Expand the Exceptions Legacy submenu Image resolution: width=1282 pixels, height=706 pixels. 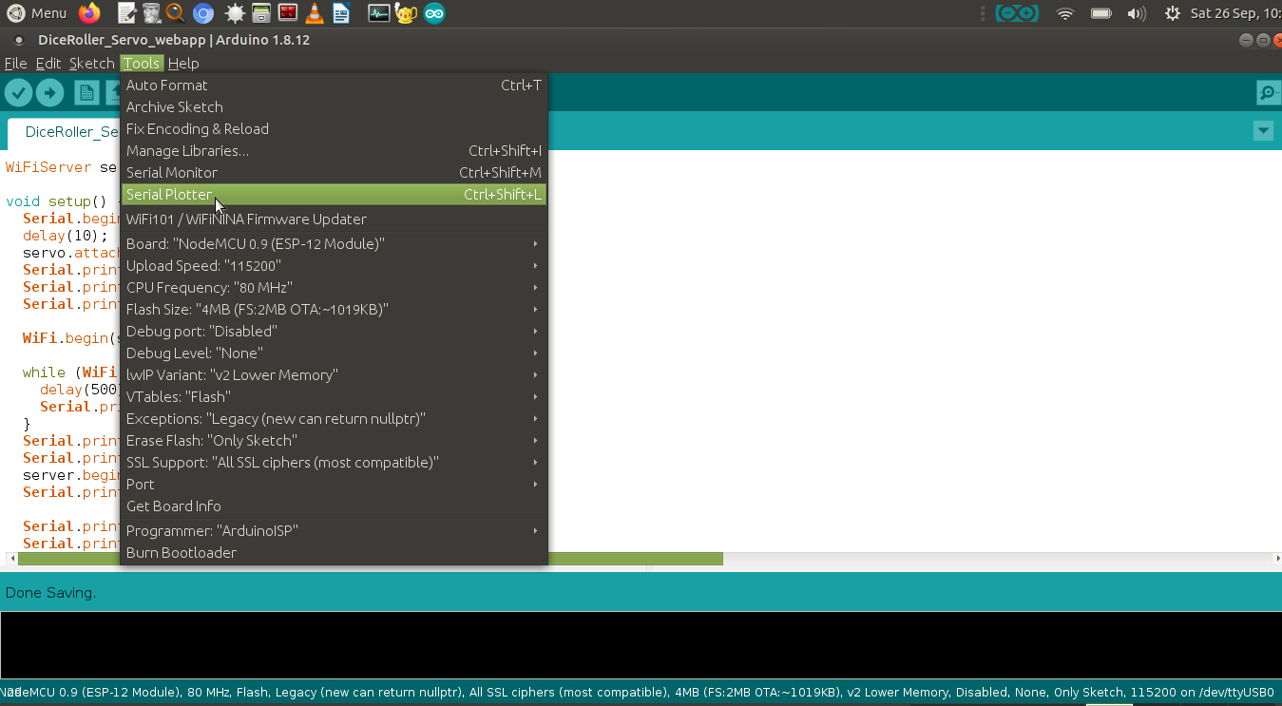click(335, 419)
